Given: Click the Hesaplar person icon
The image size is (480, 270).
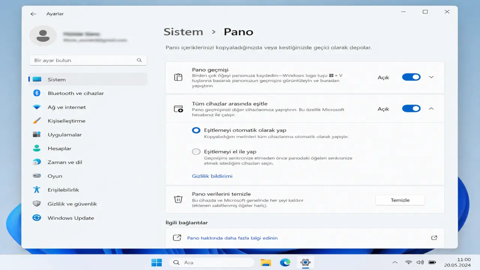Looking at the screenshot, I should click(x=37, y=148).
